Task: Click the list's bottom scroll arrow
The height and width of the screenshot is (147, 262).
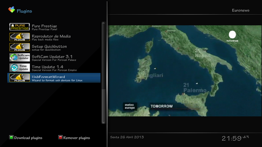Action: click(x=104, y=122)
